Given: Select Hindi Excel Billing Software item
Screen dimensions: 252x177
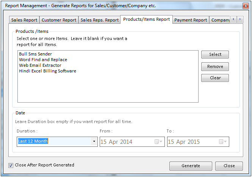Looking at the screenshot, I should 47,71.
